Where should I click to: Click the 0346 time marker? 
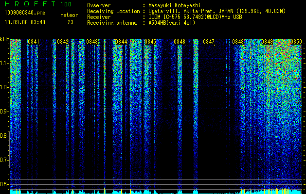point(180,42)
